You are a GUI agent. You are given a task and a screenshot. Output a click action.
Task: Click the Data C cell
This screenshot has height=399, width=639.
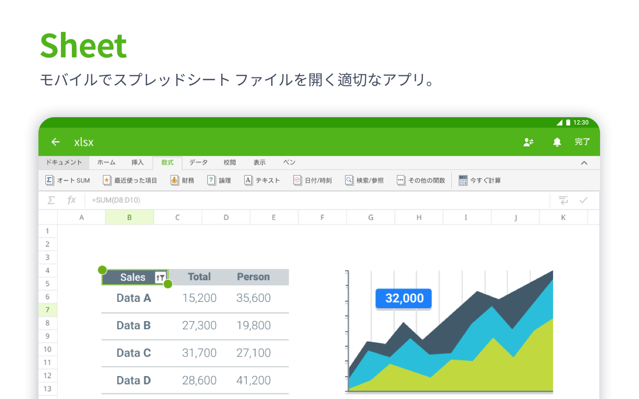click(134, 353)
